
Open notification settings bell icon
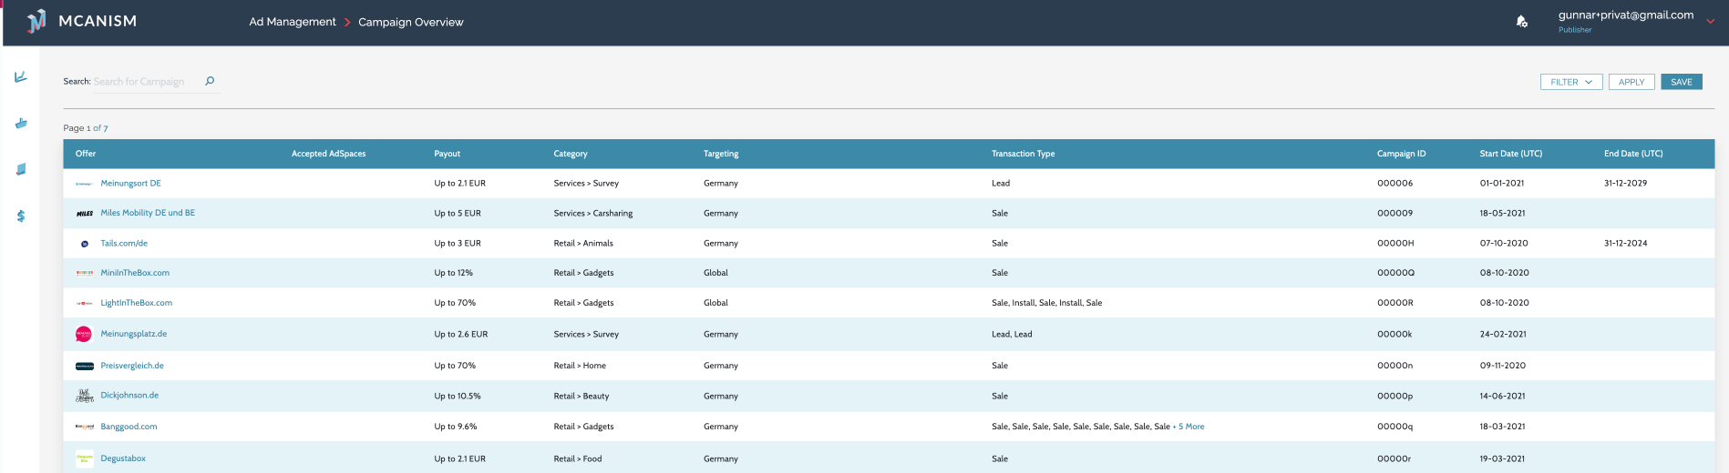1521,21
